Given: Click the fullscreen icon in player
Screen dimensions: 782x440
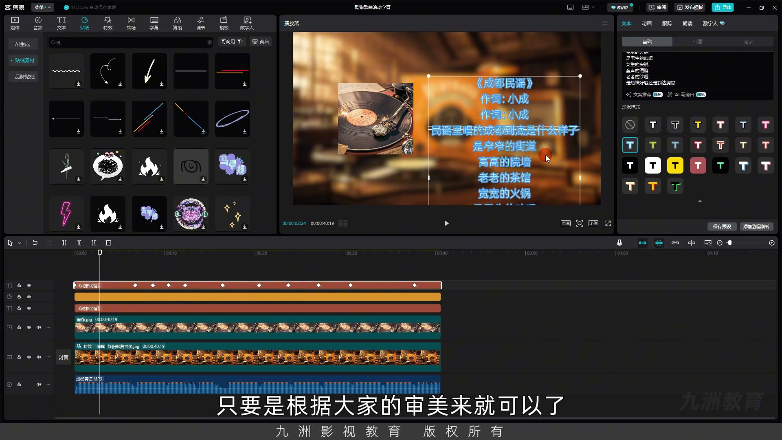Looking at the screenshot, I should [x=608, y=223].
